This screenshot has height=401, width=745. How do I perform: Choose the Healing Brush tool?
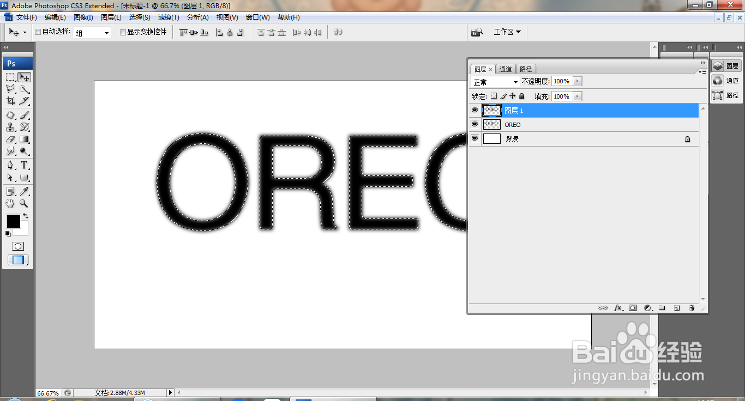click(10, 116)
